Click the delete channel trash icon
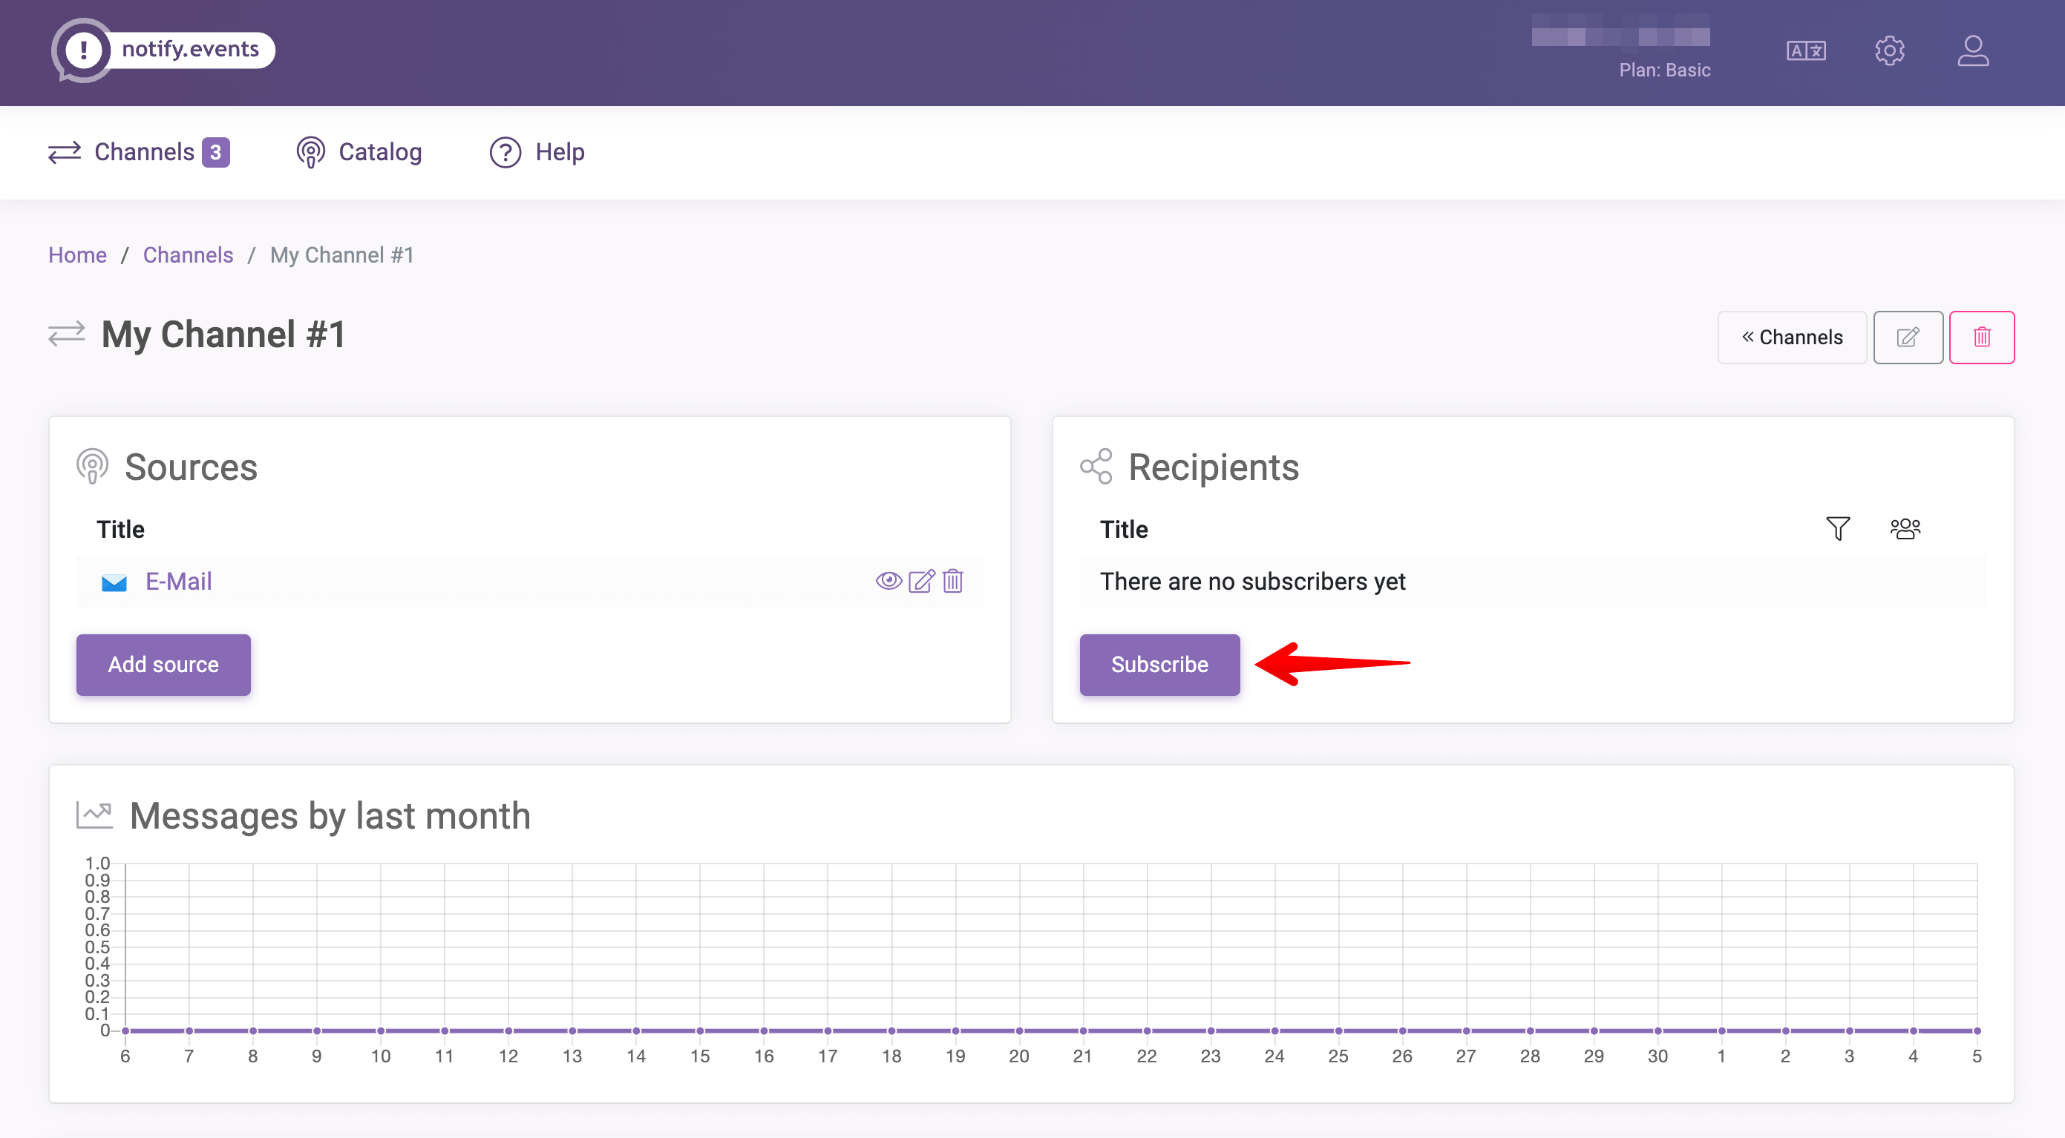 pos(1981,336)
